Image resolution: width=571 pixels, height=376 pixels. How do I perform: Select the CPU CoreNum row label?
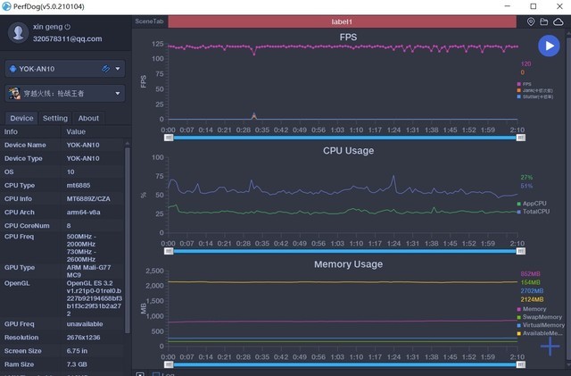tap(27, 226)
